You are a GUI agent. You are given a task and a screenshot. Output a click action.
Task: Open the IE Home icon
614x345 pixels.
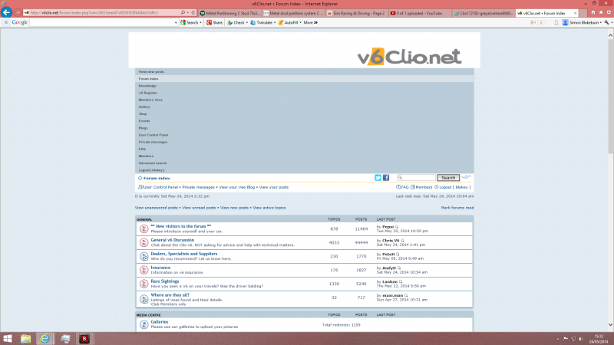(x=593, y=13)
